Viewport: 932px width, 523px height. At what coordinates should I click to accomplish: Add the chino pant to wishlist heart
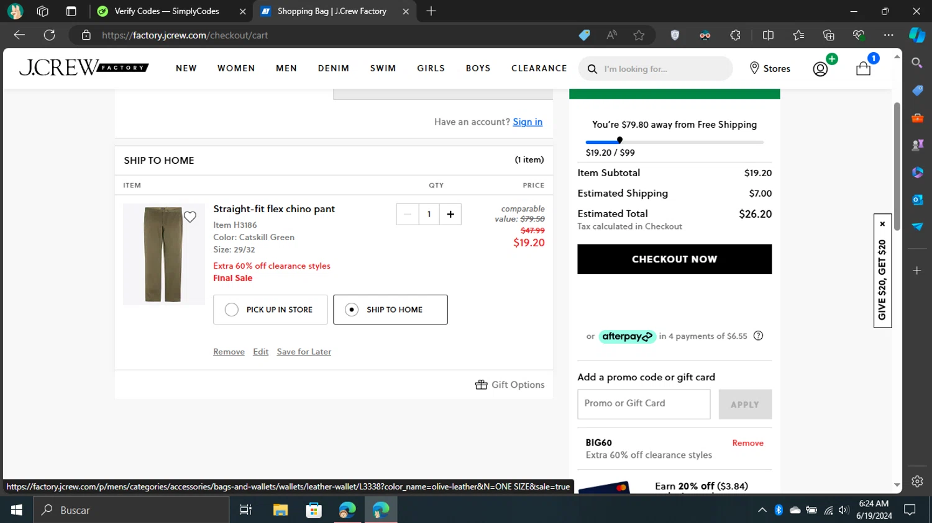click(x=190, y=217)
